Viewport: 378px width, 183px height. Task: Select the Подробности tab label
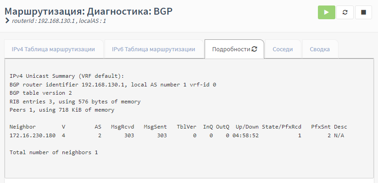coord(231,49)
